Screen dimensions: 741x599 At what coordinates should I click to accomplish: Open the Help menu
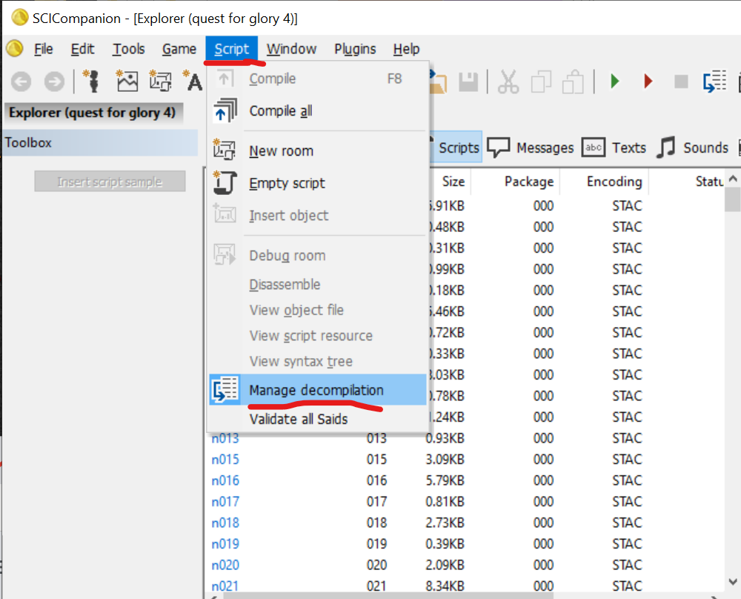point(406,49)
